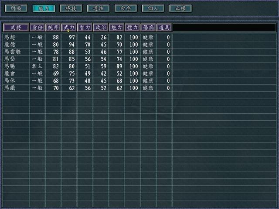Open the 命令 tab
279x209 pixels.
[126, 8]
